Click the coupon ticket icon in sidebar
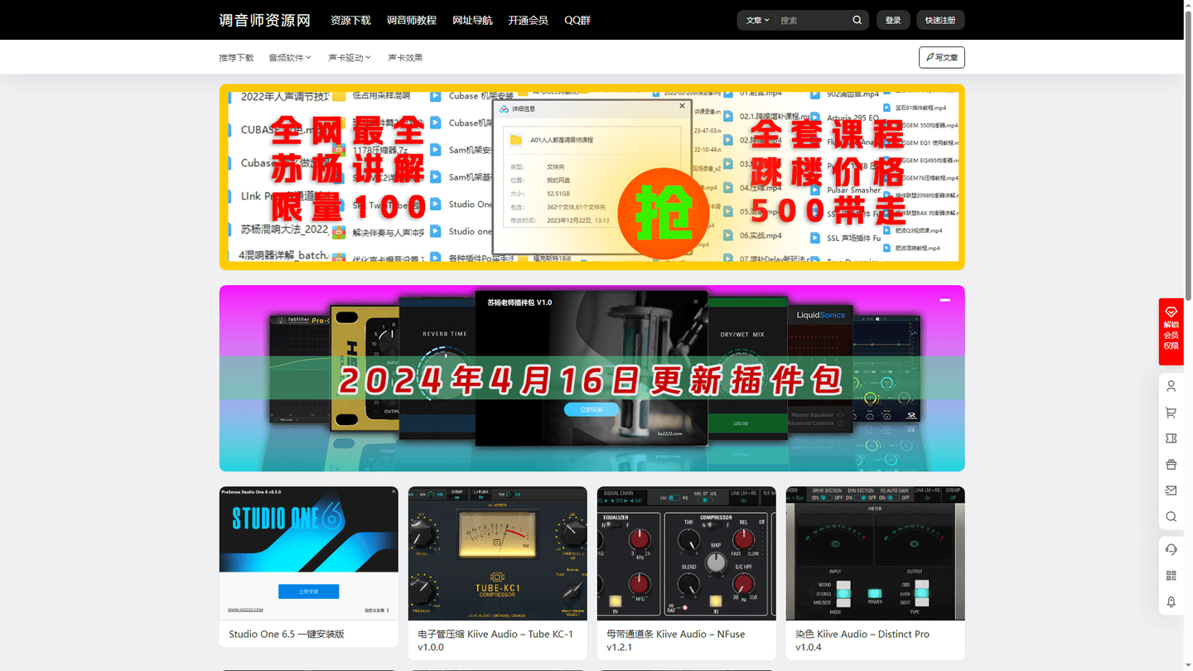The image size is (1193, 671). tap(1171, 438)
